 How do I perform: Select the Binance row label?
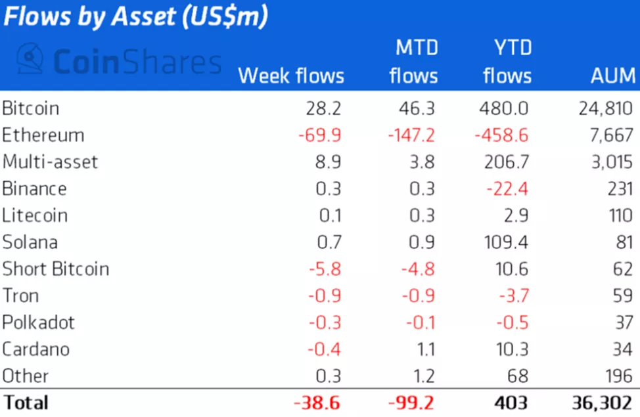click(x=34, y=189)
